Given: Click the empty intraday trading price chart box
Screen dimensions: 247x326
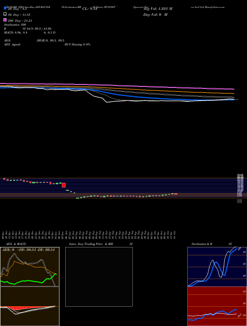Looking at the screenshot, I should pos(99,277).
